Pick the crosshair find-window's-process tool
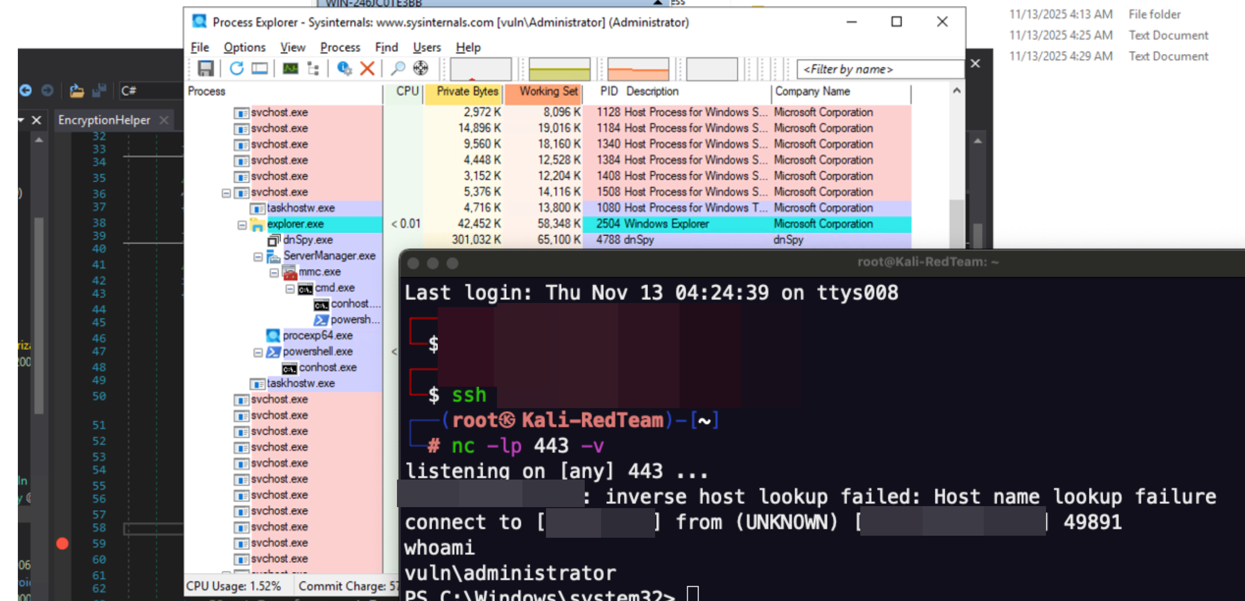This screenshot has width=1245, height=601. pos(420,68)
